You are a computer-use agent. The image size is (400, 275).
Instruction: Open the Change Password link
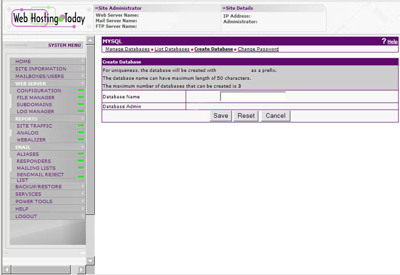[258, 49]
